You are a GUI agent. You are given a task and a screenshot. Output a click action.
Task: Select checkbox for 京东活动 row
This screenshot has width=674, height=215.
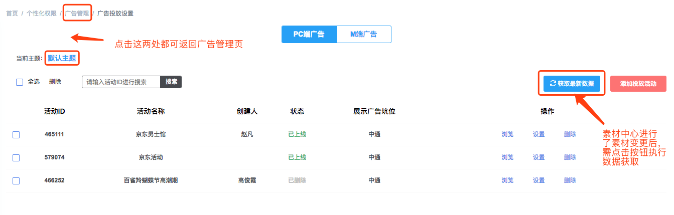point(16,158)
